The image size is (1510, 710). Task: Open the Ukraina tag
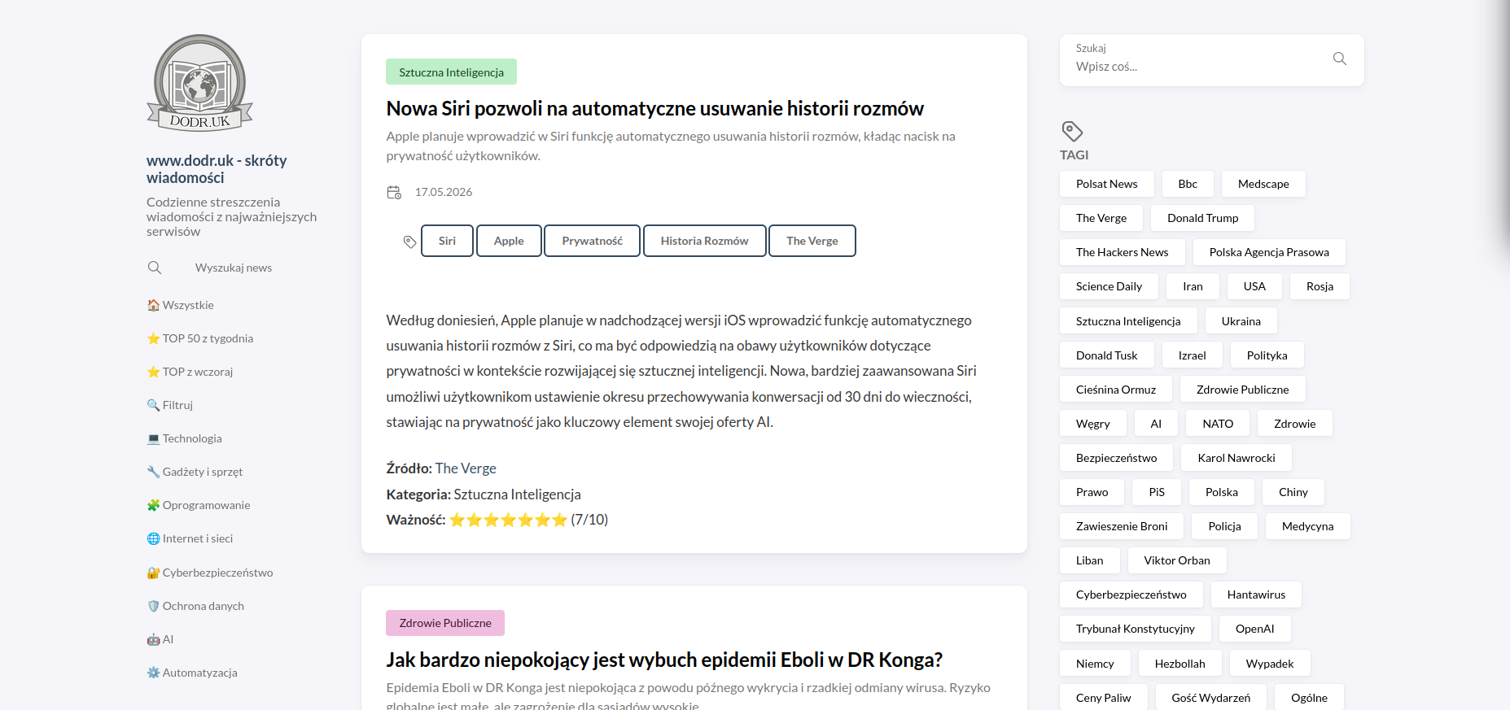point(1241,321)
